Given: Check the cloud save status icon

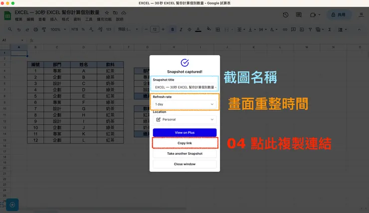Looking at the screenshot, I should (x=124, y=12).
